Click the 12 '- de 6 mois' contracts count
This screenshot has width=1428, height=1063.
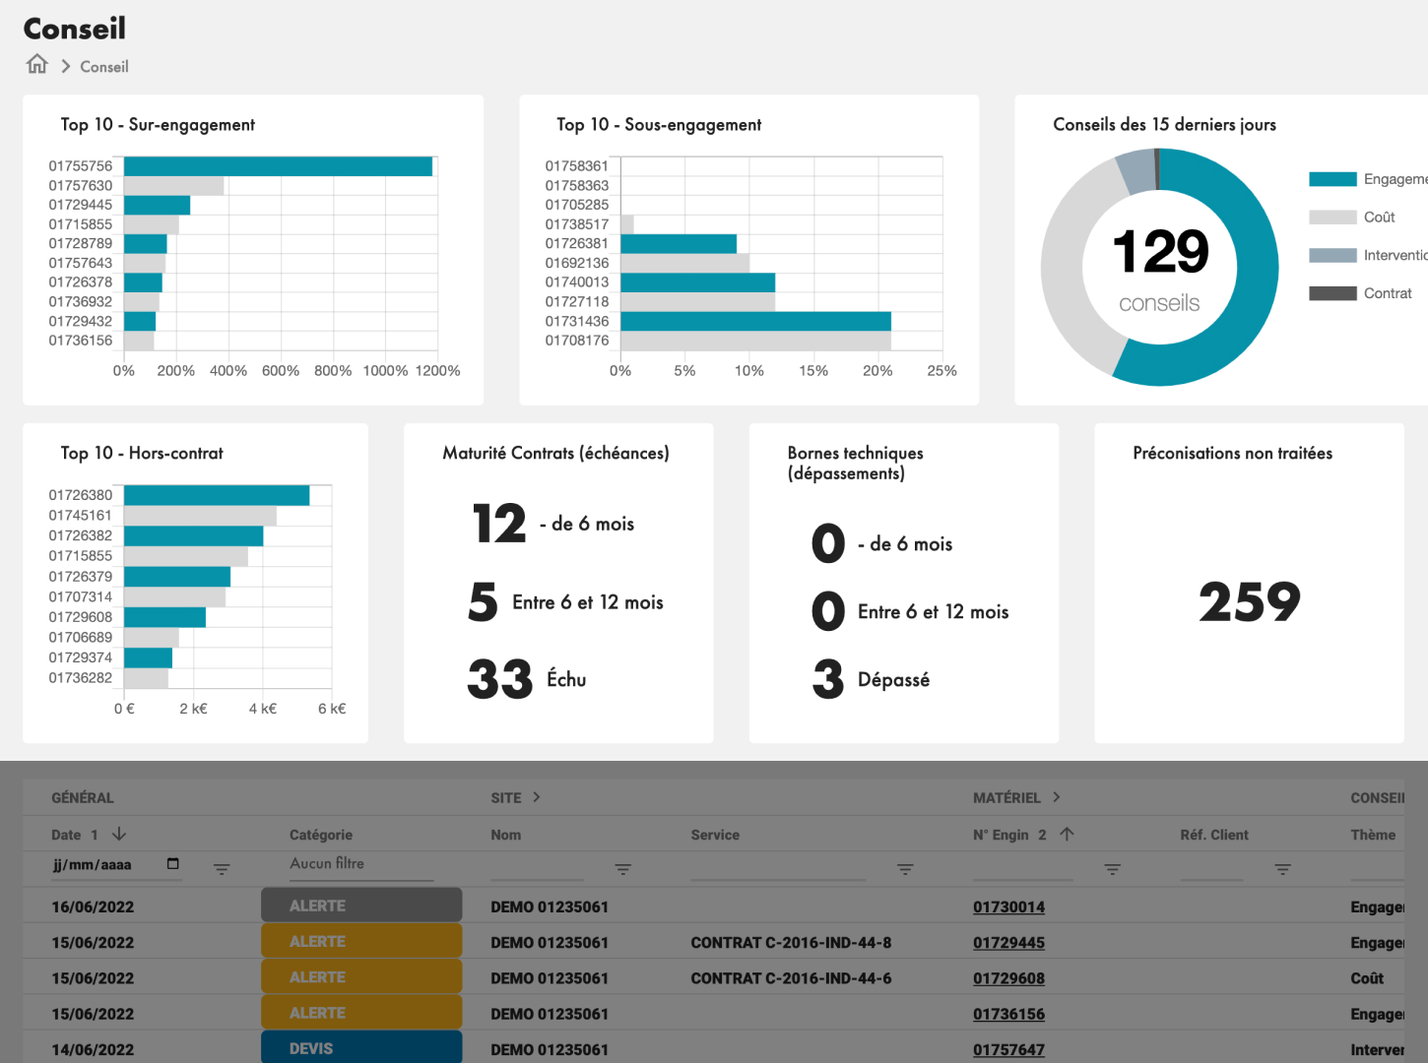coord(500,523)
